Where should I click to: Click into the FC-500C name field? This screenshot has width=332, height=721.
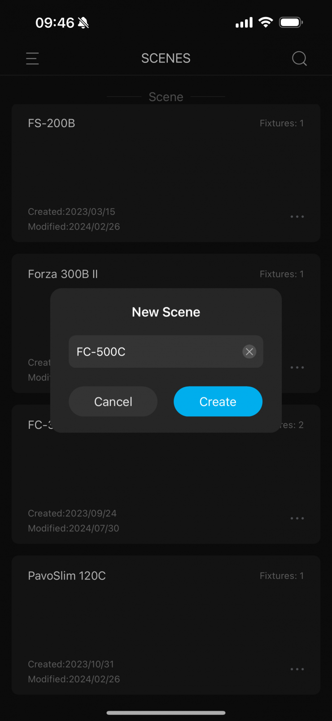155,352
